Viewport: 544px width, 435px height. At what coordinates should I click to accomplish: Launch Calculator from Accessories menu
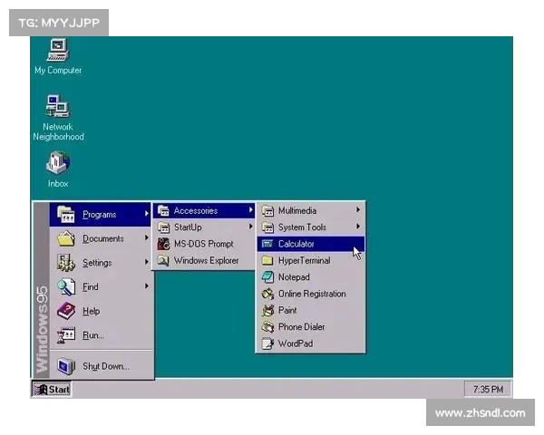click(x=310, y=244)
